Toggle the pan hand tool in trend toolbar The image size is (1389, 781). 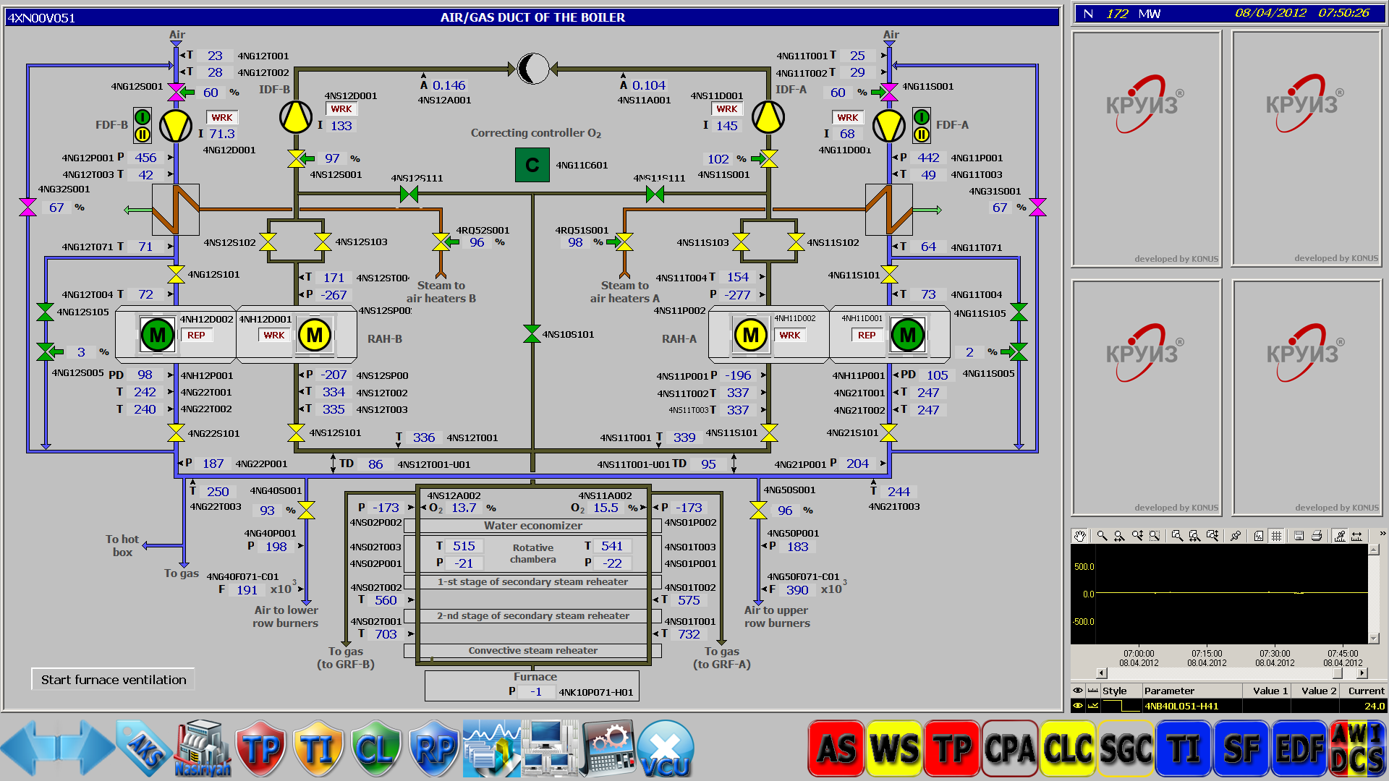coord(1079,536)
